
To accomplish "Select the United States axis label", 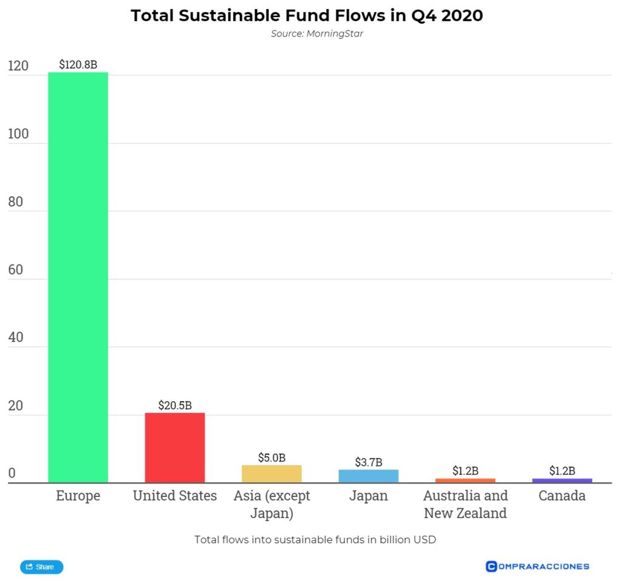I will pyautogui.click(x=175, y=496).
